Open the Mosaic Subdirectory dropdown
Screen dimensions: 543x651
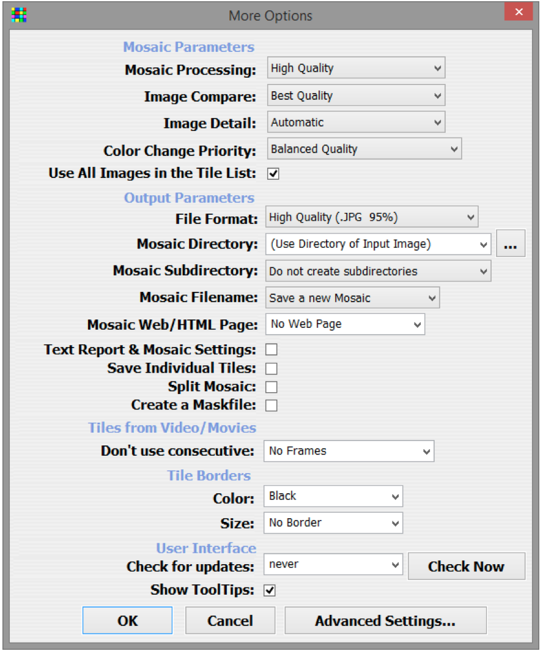[x=379, y=271]
